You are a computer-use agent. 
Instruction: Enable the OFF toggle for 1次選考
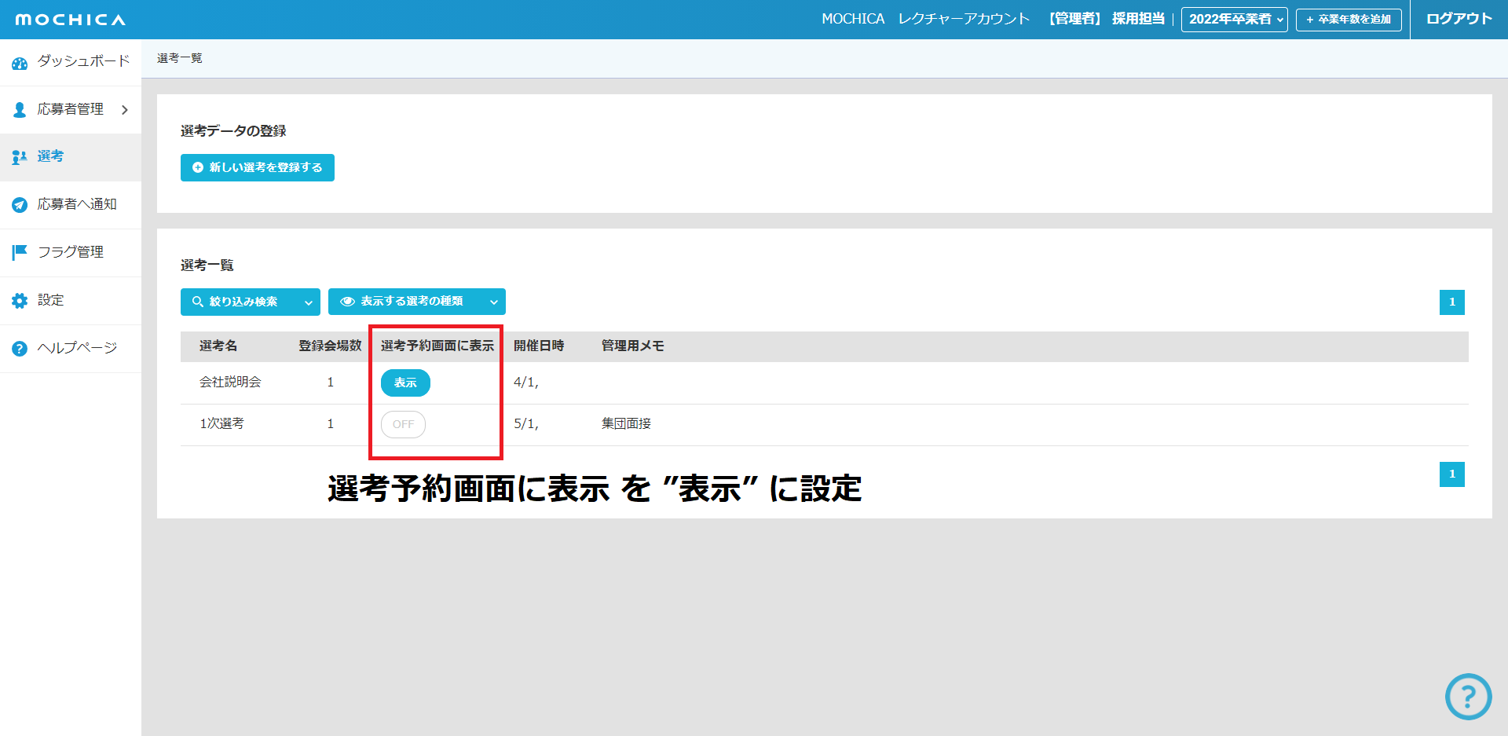403,424
